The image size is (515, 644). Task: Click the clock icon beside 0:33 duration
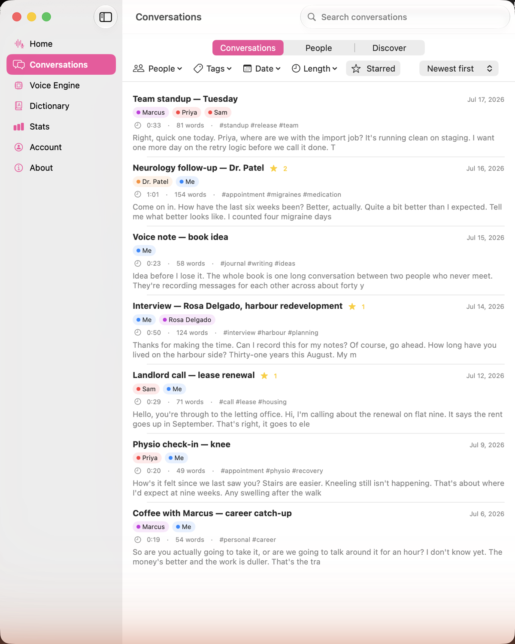coord(138,125)
